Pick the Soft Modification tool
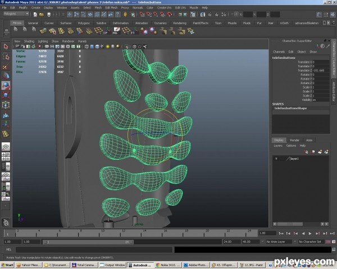This screenshot has height=269, width=337. [x=6, y=115]
